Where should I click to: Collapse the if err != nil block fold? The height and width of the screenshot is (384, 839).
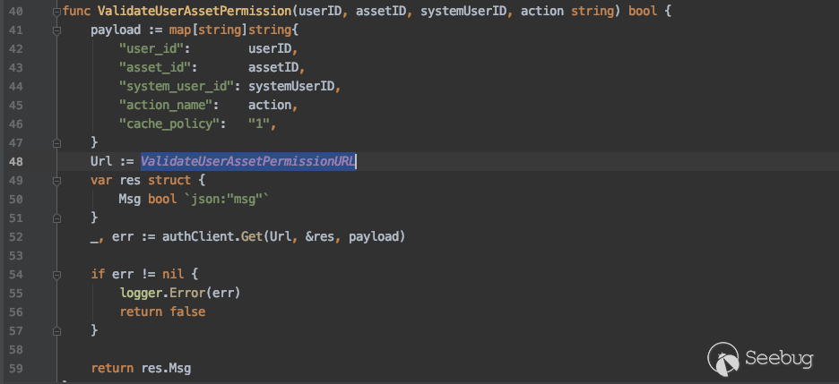57,274
